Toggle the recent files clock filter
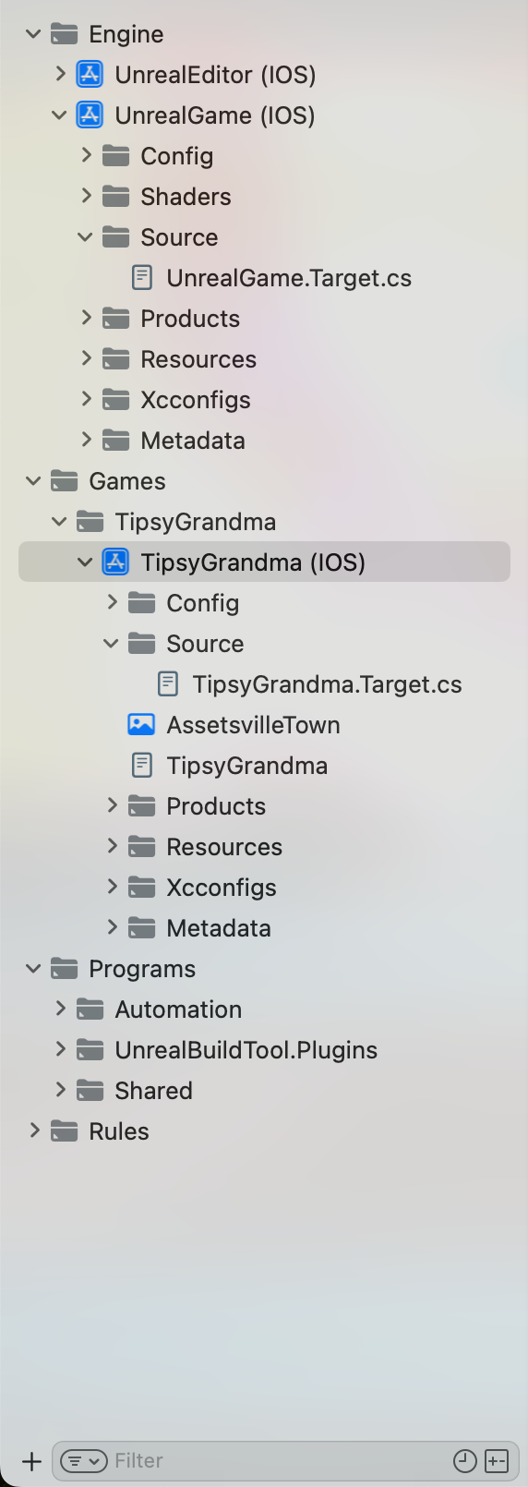528x1487 pixels. [465, 1461]
